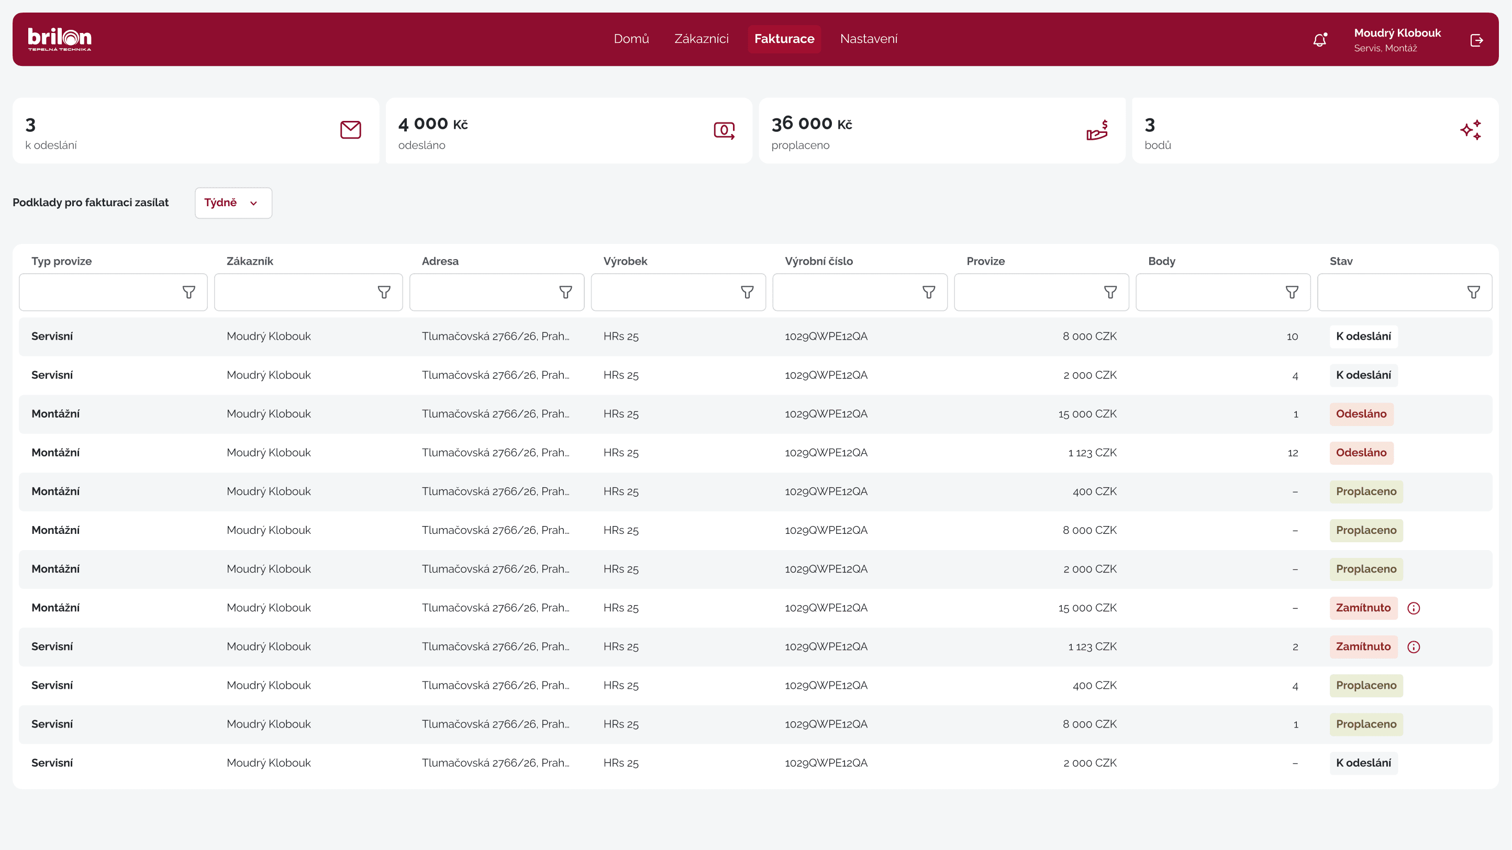Click the Brilon logo
Screen dimensions: 1512x850
point(59,39)
